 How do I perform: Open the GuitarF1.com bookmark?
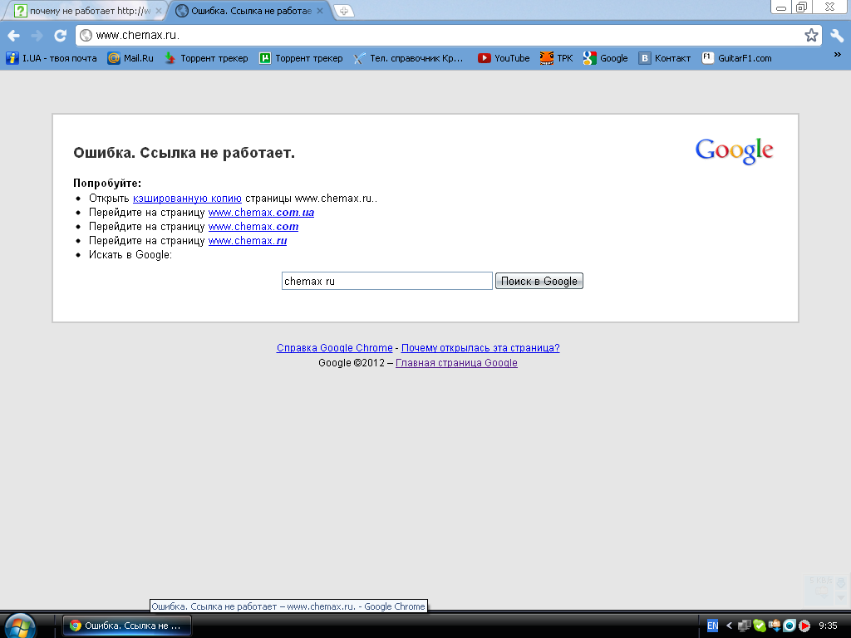point(736,58)
